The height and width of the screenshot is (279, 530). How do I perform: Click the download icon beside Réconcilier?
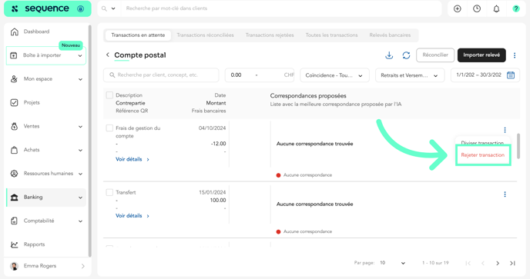pos(389,55)
